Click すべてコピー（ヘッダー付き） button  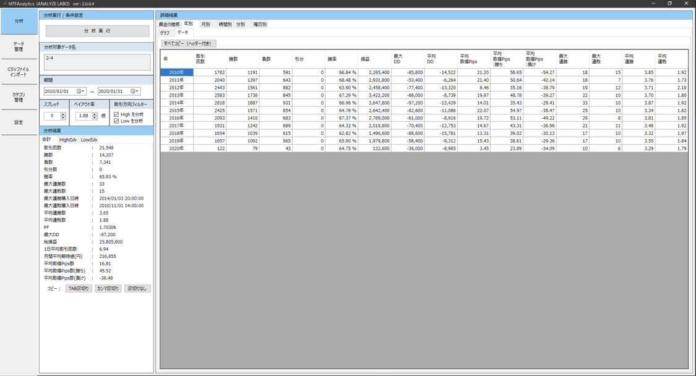[189, 43]
